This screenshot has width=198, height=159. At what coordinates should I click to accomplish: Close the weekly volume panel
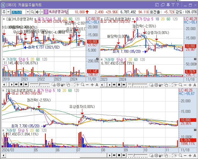pyautogui.click(x=195, y=59)
